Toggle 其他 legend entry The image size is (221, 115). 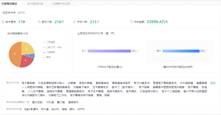point(47,57)
